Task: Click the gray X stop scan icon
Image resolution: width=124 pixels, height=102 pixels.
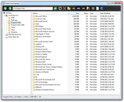Action: point(64,8)
